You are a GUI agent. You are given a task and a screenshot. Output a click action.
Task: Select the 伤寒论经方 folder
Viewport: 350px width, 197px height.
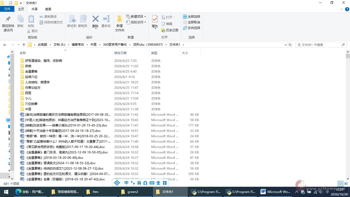click(x=33, y=88)
